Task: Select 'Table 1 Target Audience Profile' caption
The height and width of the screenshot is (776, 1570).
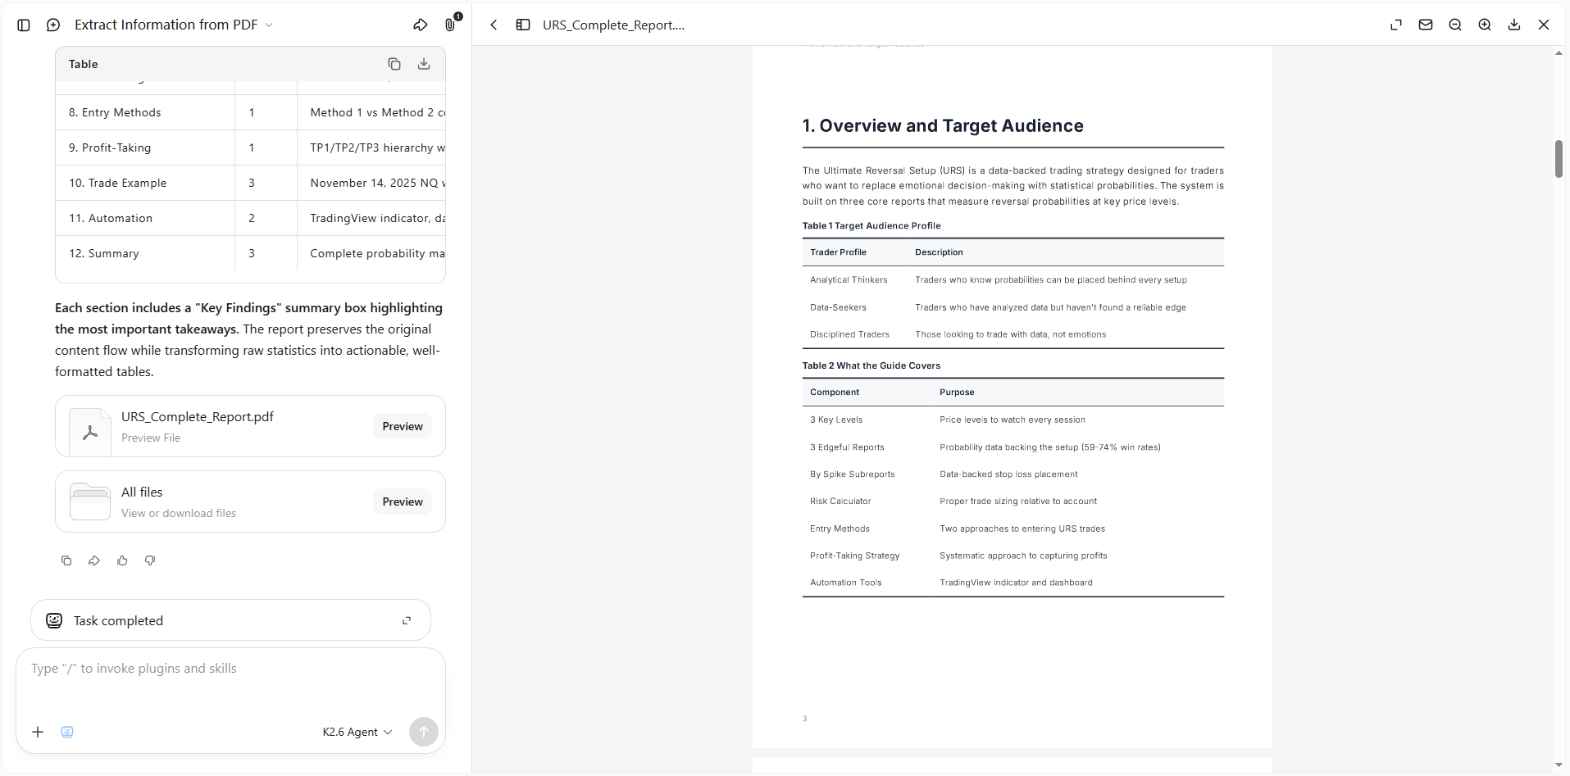Action: 871,225
